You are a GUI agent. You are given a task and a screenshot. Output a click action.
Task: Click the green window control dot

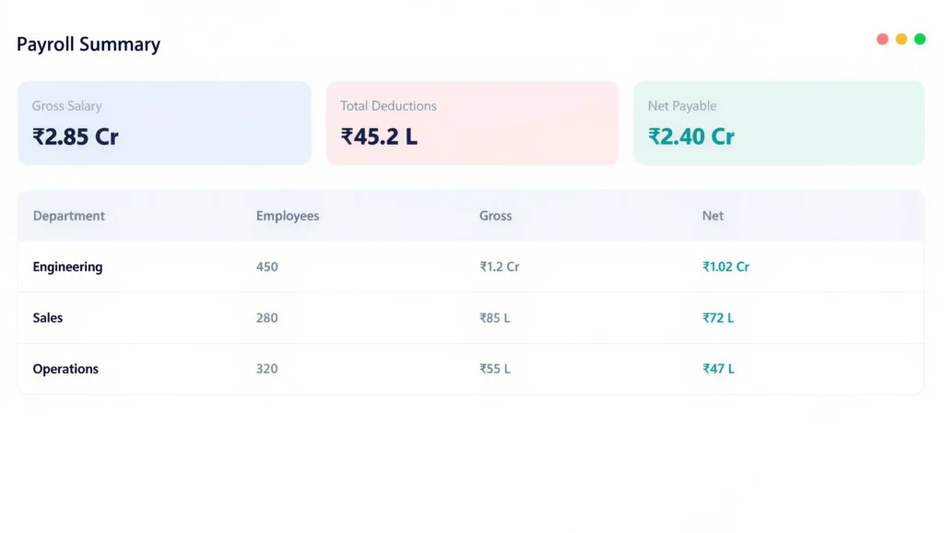[919, 39]
